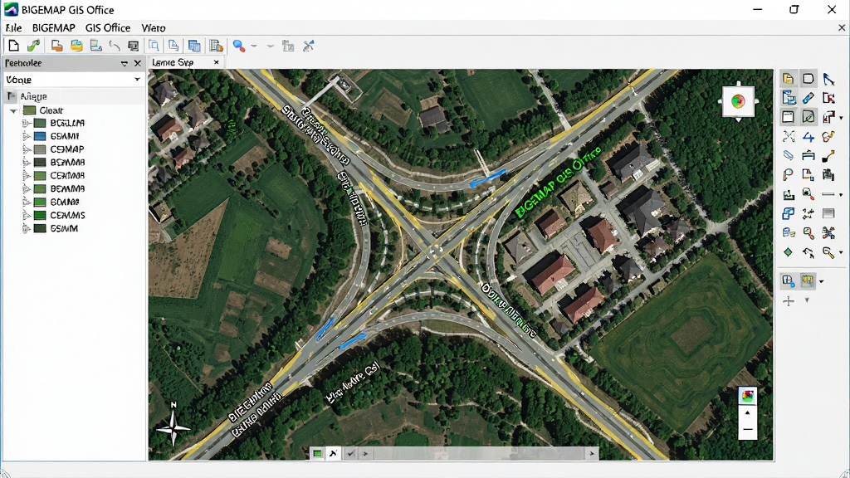Viewport: 850px width, 478px height.
Task: Click the minus button on map zoom control
Action: click(x=748, y=430)
